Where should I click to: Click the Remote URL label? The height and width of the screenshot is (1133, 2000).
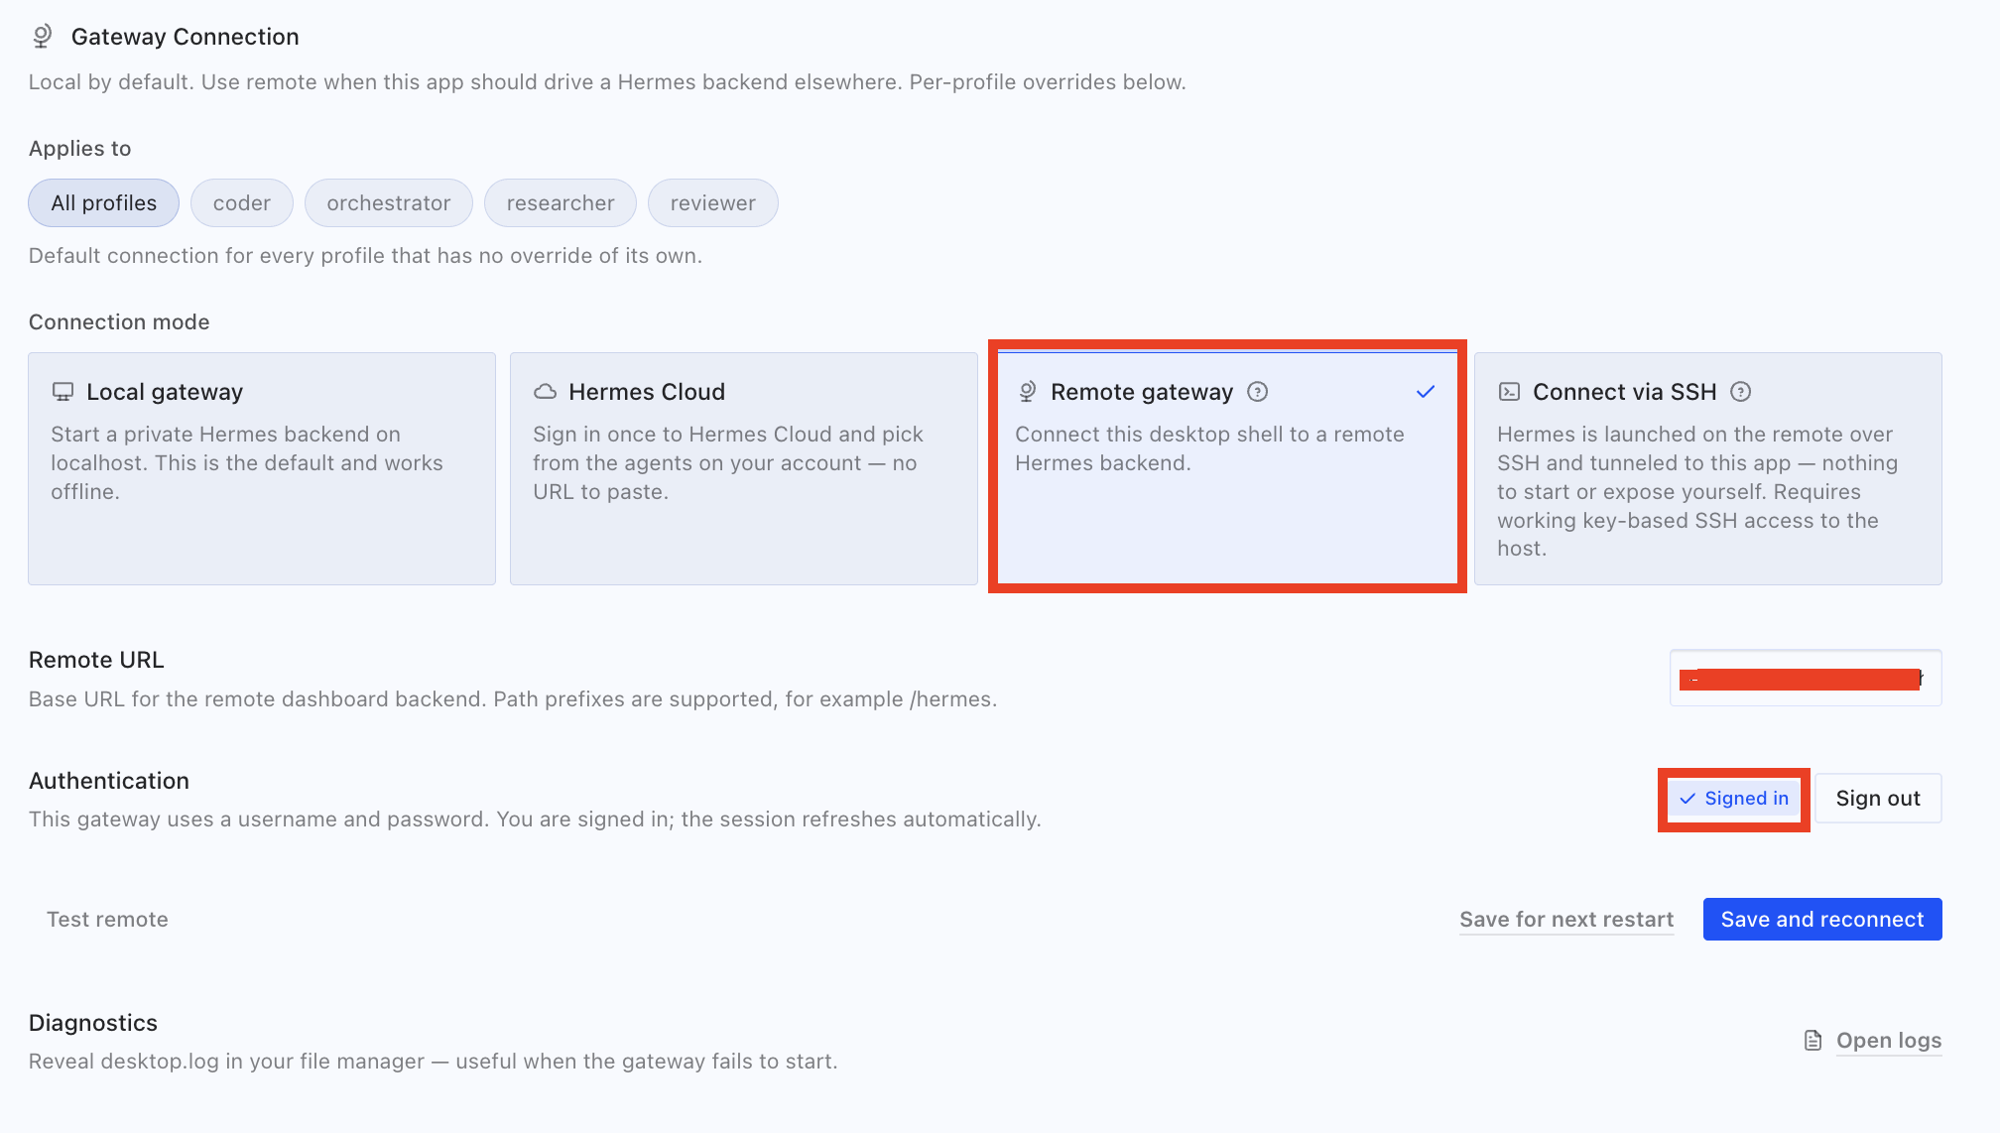(96, 660)
